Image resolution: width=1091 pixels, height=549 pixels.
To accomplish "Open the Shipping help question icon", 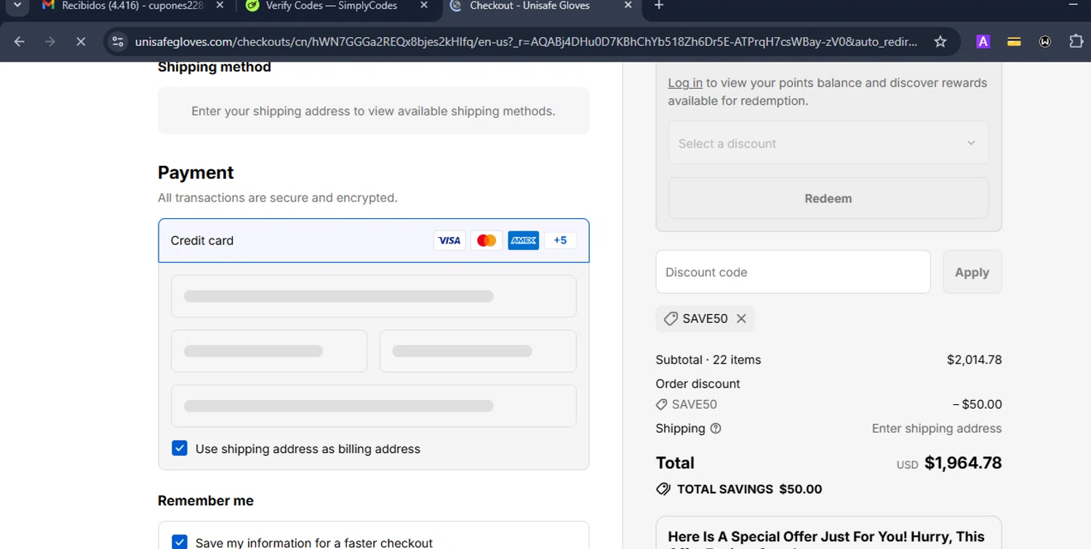I will [x=716, y=428].
